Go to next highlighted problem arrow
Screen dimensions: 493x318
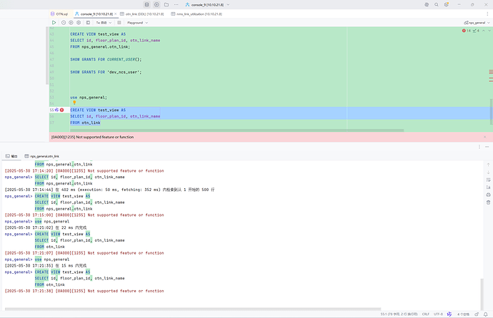tap(489, 31)
